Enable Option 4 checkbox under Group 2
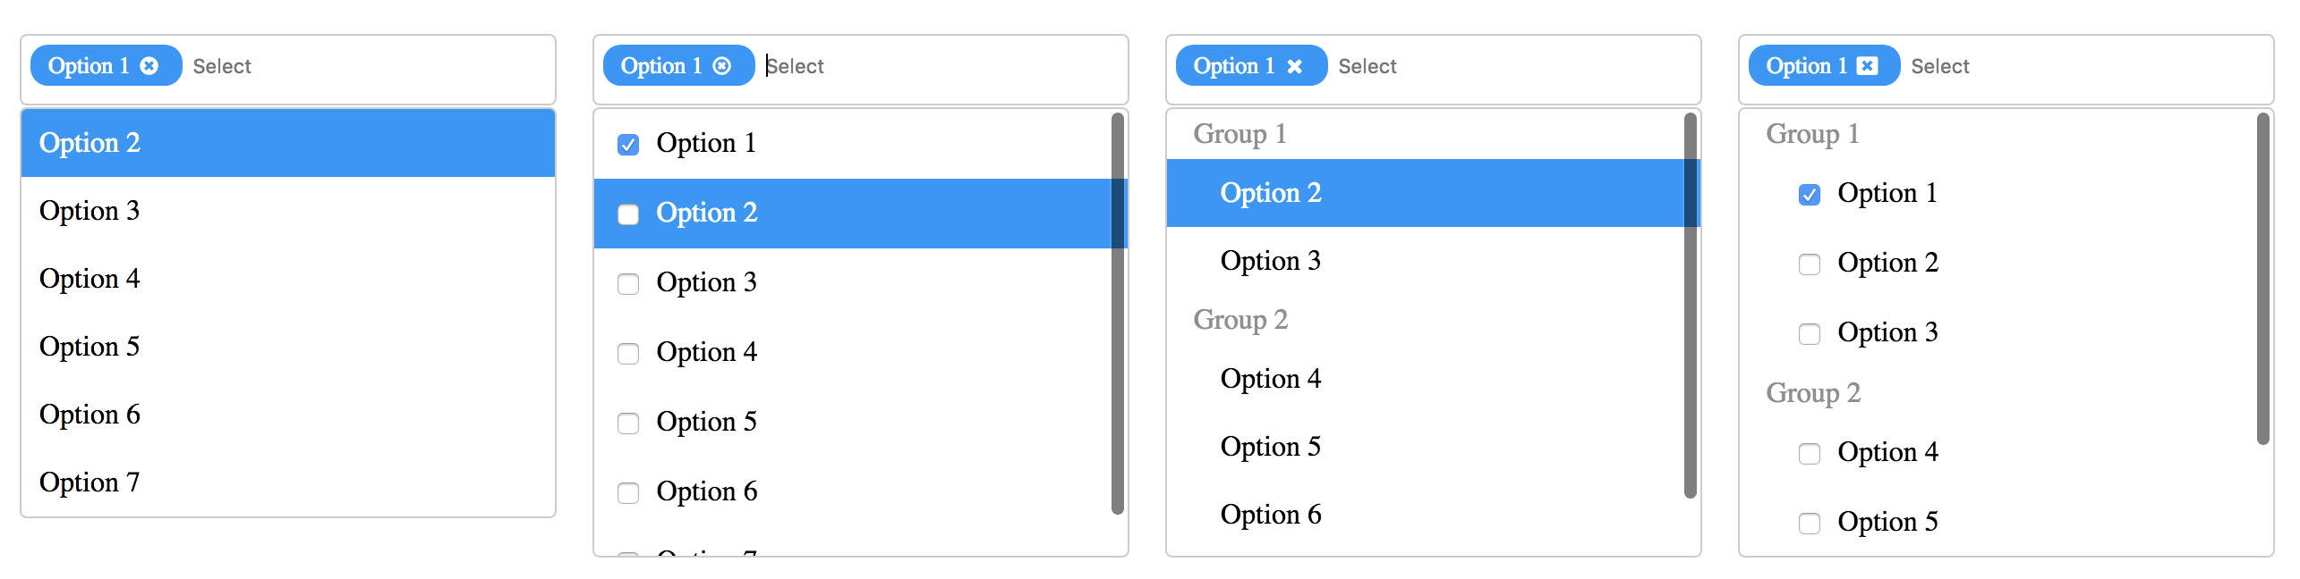Viewport: 2300px width, 579px height. tap(1809, 454)
